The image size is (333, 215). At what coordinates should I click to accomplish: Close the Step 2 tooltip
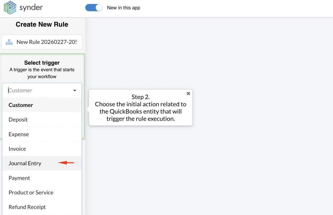pyautogui.click(x=188, y=93)
